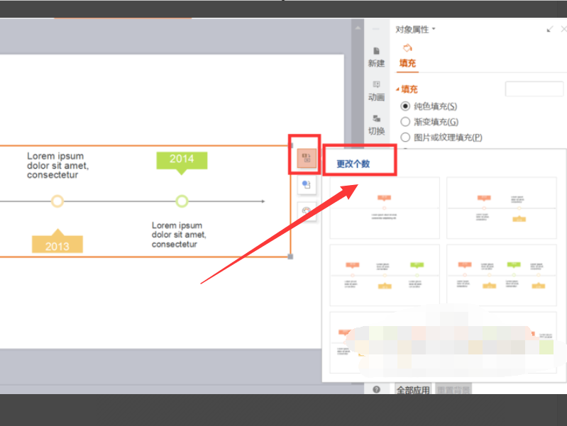This screenshot has height=426, width=567.
Task: Open the 新建 sidebar icon
Action: [376, 58]
